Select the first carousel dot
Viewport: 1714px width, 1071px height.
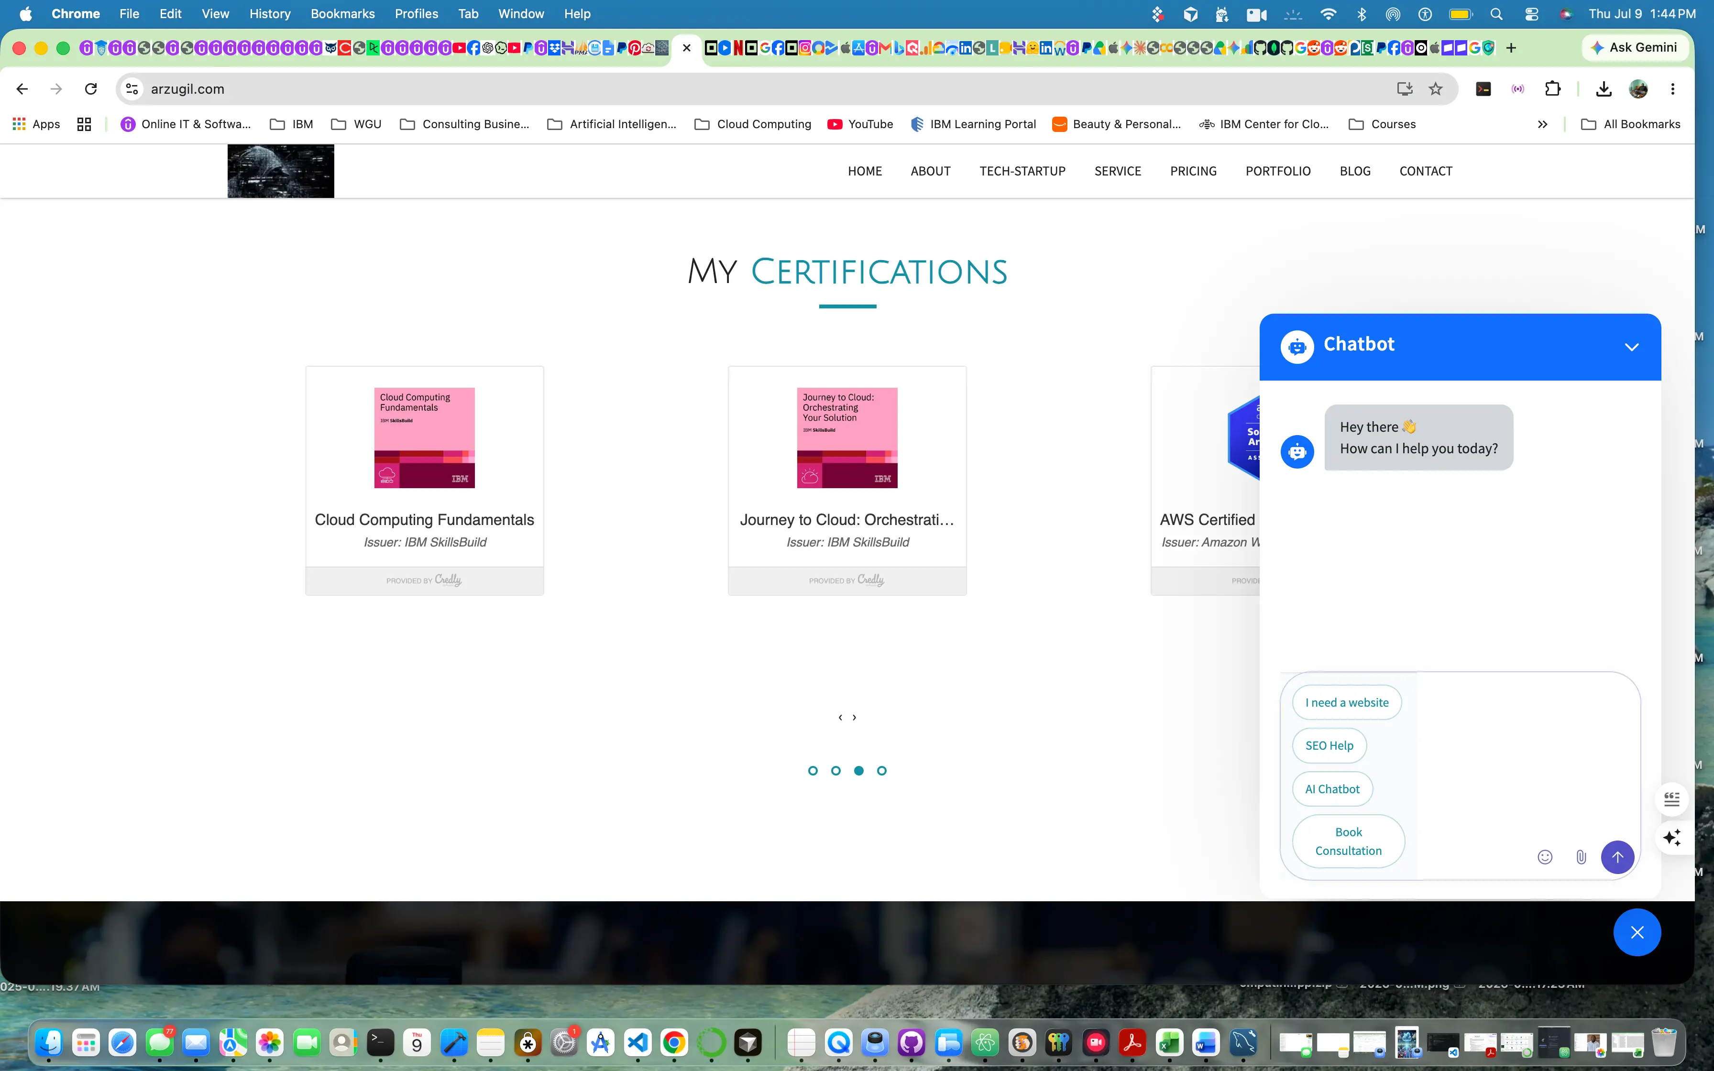coord(813,771)
